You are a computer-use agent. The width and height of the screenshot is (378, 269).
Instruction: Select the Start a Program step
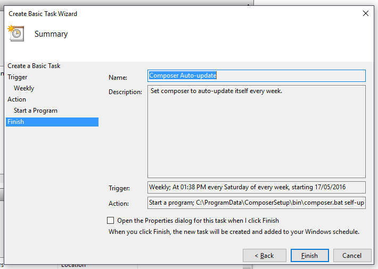point(36,111)
